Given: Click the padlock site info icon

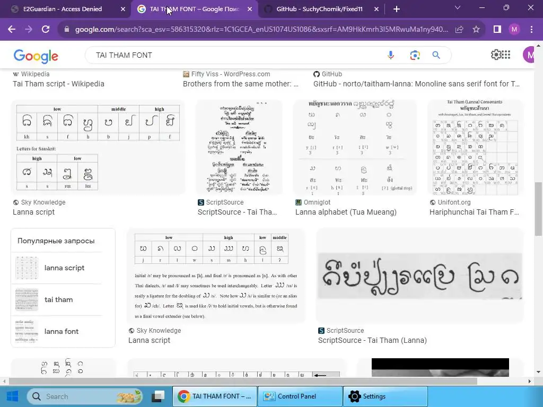Looking at the screenshot, I should click(x=67, y=30).
